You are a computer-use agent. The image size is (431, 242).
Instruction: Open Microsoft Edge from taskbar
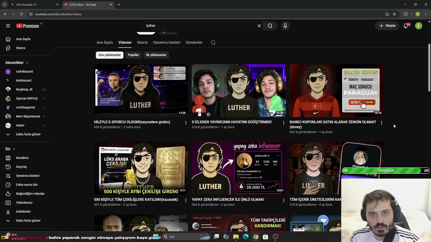246,237
